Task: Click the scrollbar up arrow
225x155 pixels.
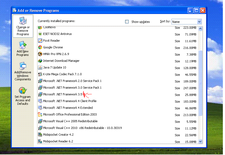Action: [201, 29]
